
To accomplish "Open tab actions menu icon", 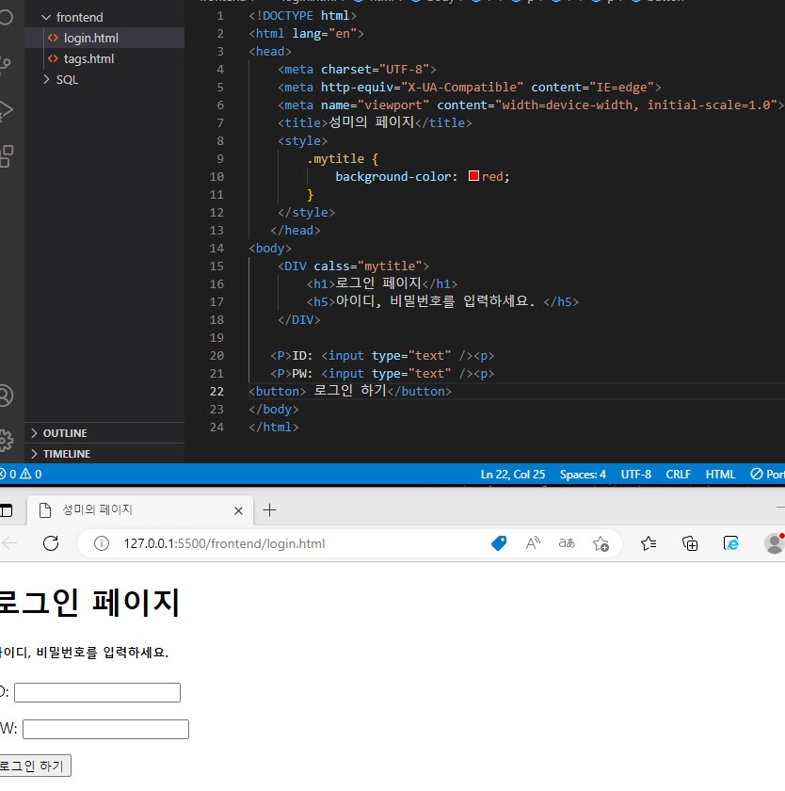I will tap(6, 510).
